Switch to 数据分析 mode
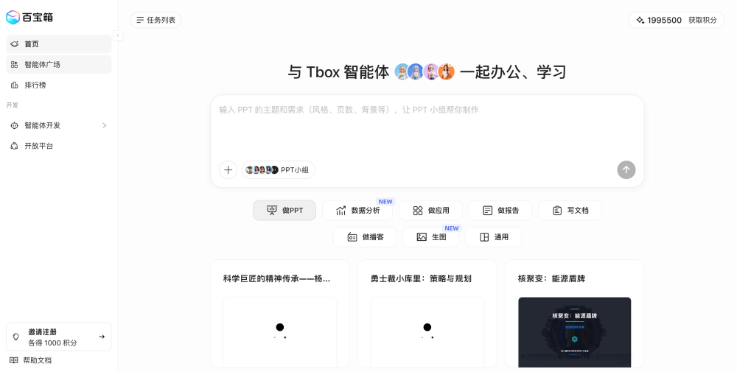The image size is (737, 372). pos(357,211)
